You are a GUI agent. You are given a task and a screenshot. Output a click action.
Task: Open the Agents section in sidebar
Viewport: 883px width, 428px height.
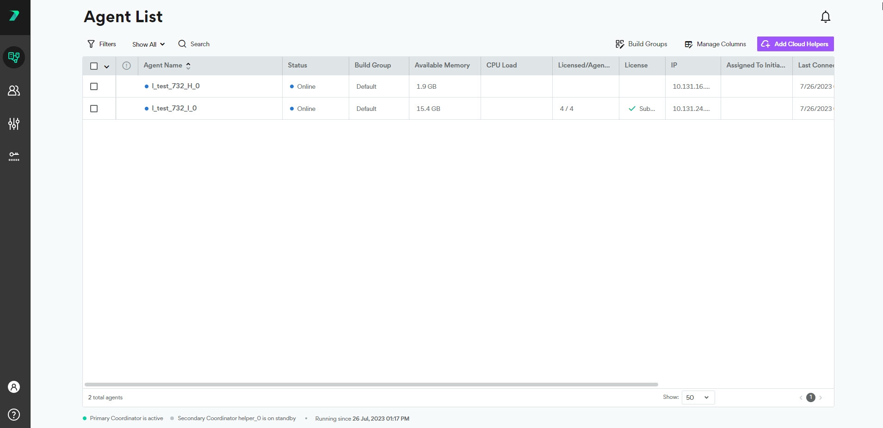pos(14,57)
